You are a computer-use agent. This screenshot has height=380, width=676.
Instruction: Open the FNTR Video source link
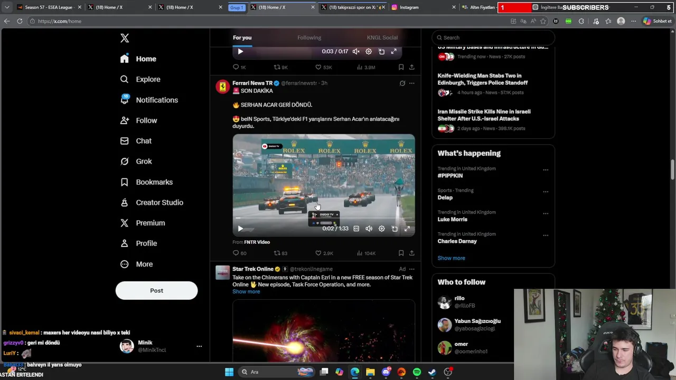pos(257,242)
